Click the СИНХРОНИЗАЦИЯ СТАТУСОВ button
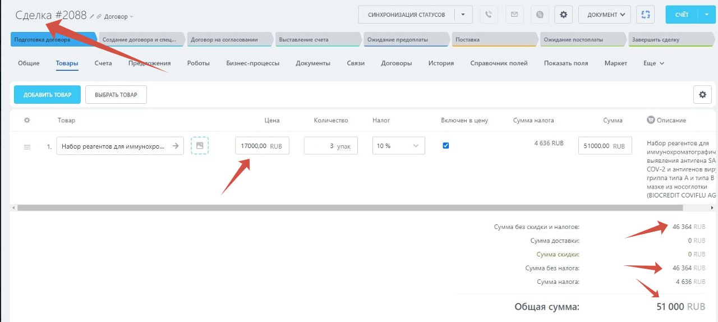718x322 pixels. pyautogui.click(x=406, y=15)
